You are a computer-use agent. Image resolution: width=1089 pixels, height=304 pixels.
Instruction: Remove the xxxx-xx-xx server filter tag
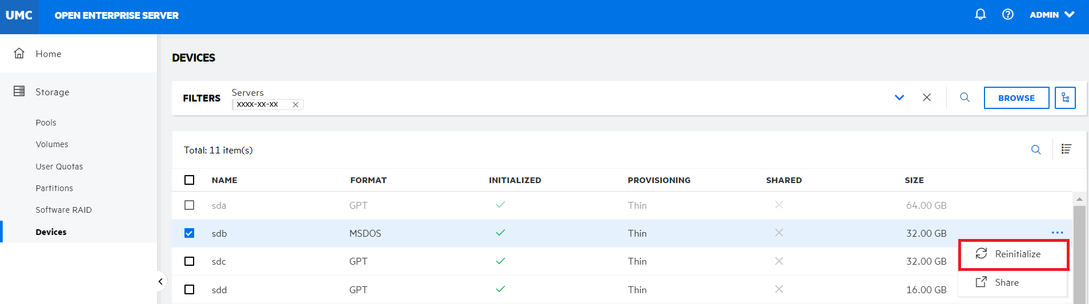pyautogui.click(x=295, y=105)
